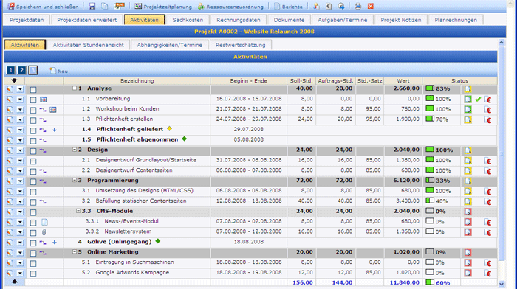
Task: Open Berichte
Action: click(x=288, y=6)
